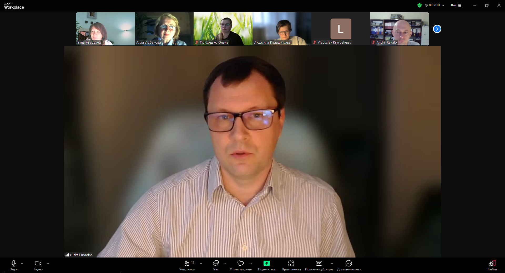Screen dimensions: 505x273
Task: Click muted mic icon on Vladyslav Kryvosheiev
Action: (315, 42)
